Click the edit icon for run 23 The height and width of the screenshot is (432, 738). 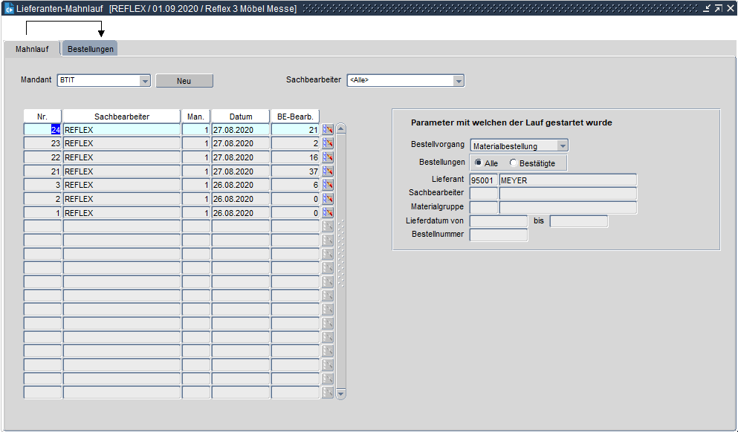(x=327, y=143)
